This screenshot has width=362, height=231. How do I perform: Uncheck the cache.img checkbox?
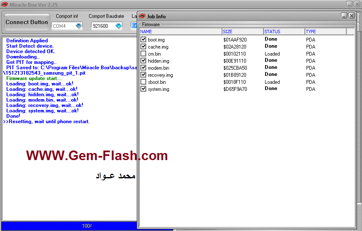pos(143,46)
